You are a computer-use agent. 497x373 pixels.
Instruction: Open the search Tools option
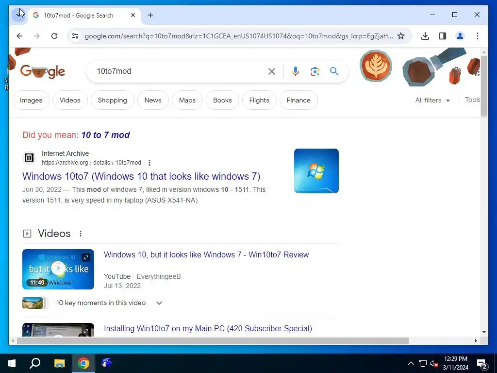point(472,100)
